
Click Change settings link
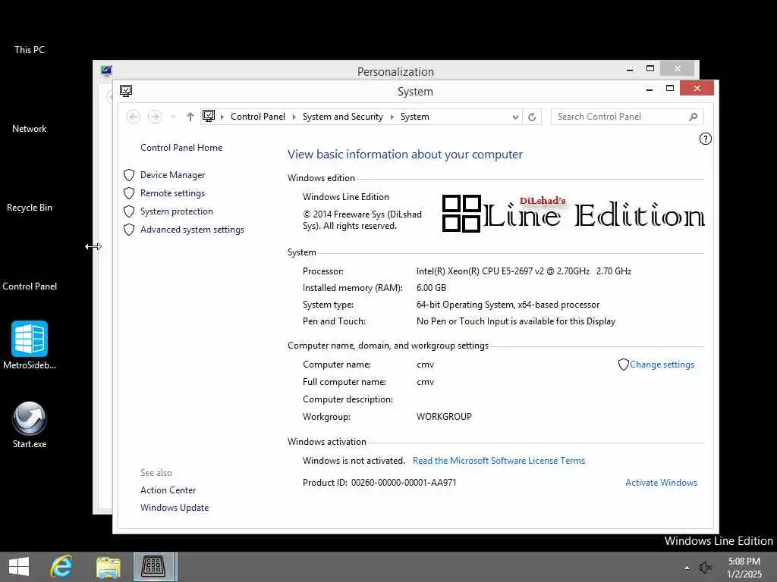[x=662, y=365]
